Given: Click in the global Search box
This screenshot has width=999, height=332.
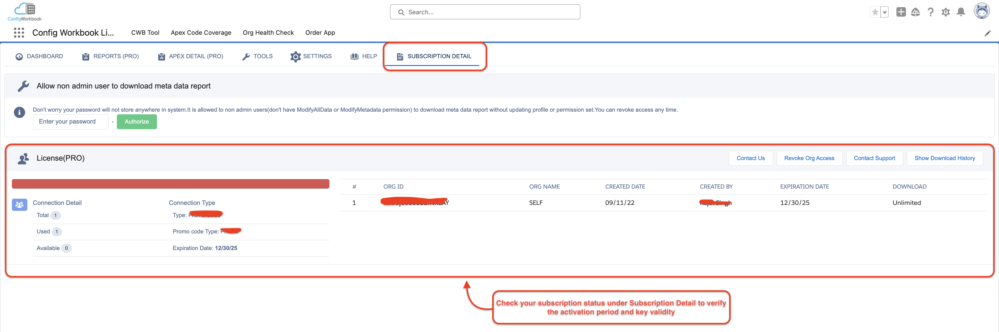Looking at the screenshot, I should click(x=485, y=12).
